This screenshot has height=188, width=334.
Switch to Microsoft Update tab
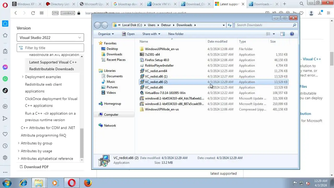pyautogui.click(x=94, y=4)
